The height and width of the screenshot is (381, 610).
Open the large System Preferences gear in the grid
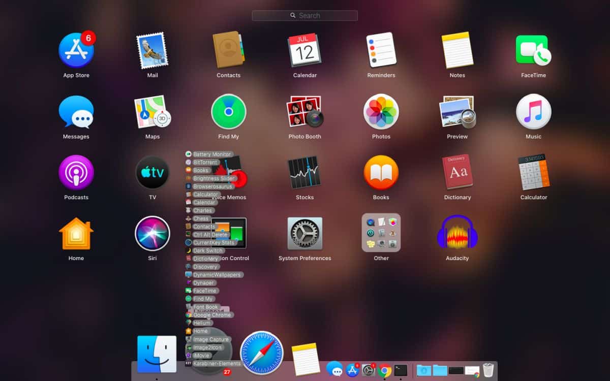(x=305, y=234)
